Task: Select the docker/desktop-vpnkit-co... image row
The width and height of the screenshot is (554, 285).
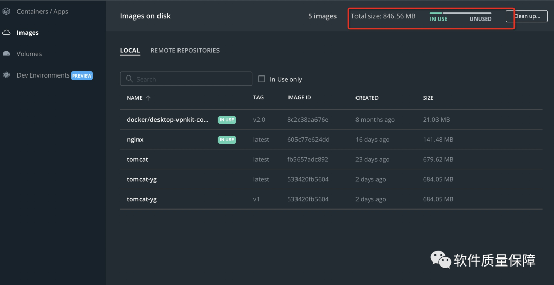Action: (331, 120)
